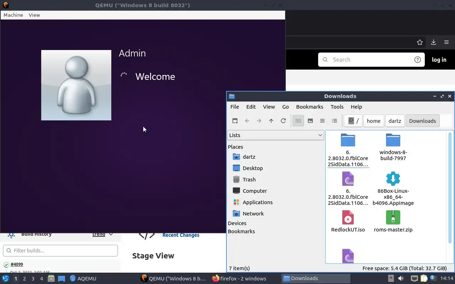This screenshot has height=284, width=455.
Task: Switch to detailed list view mode
Action: click(334, 121)
